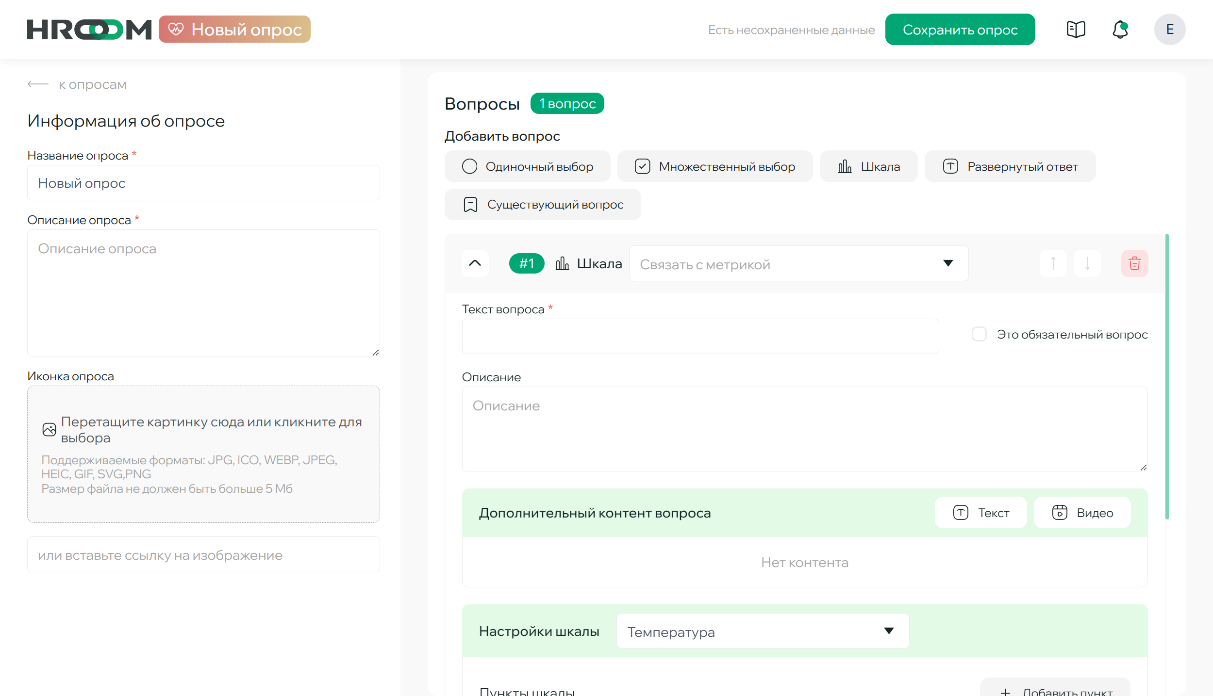Move question #1 down with arrow
The image size is (1213, 696).
1087,263
